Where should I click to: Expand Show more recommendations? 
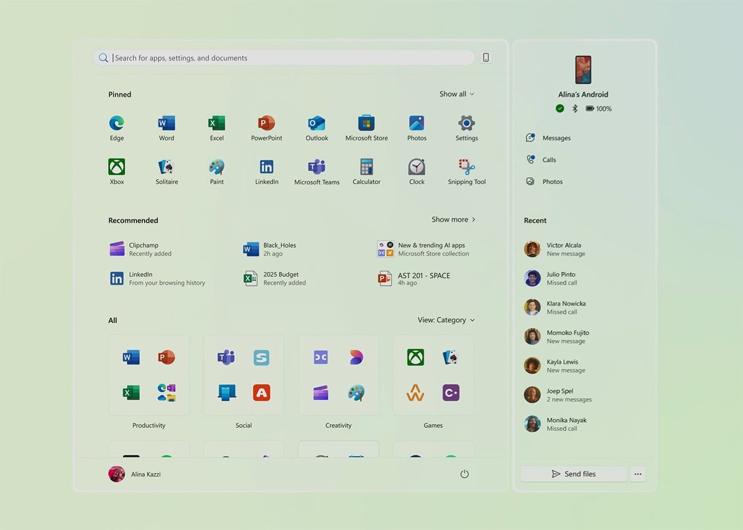coord(453,219)
